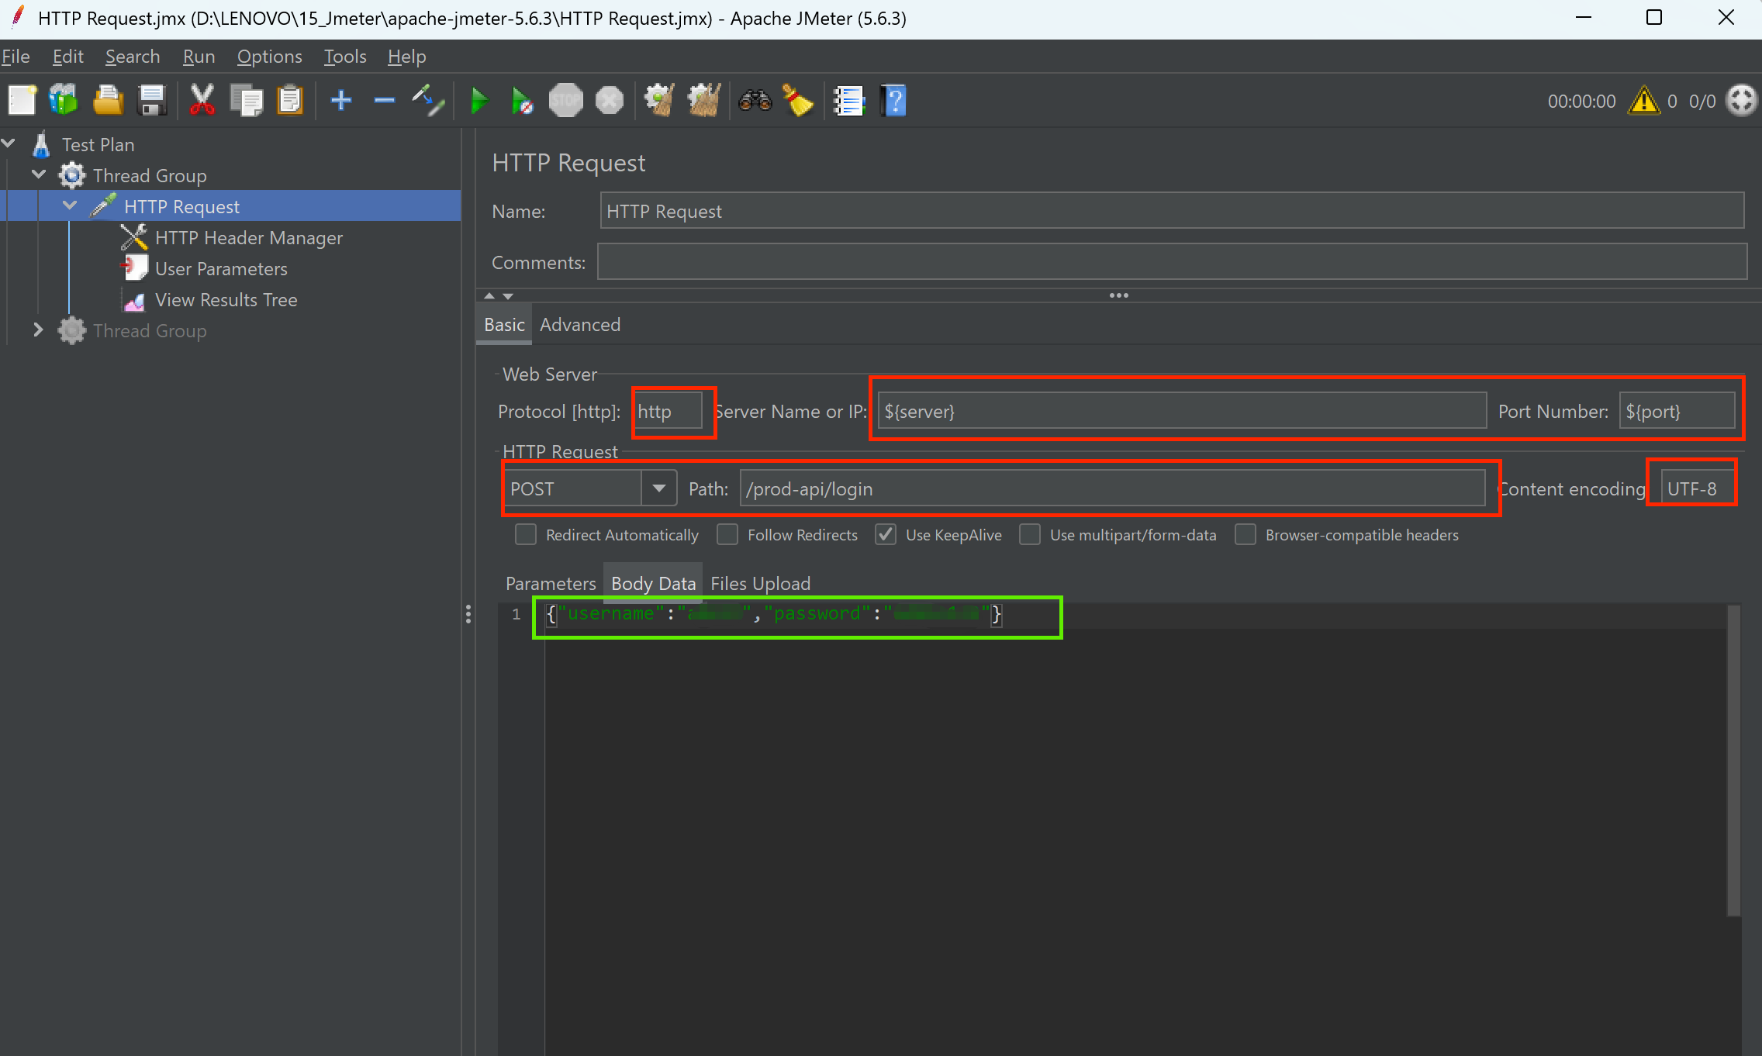Click the yellow warning log icon
Screen dimensions: 1762x1056
point(1643,101)
